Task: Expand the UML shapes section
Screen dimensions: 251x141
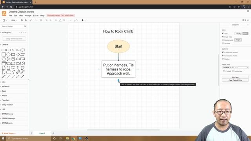Action: point(4,109)
